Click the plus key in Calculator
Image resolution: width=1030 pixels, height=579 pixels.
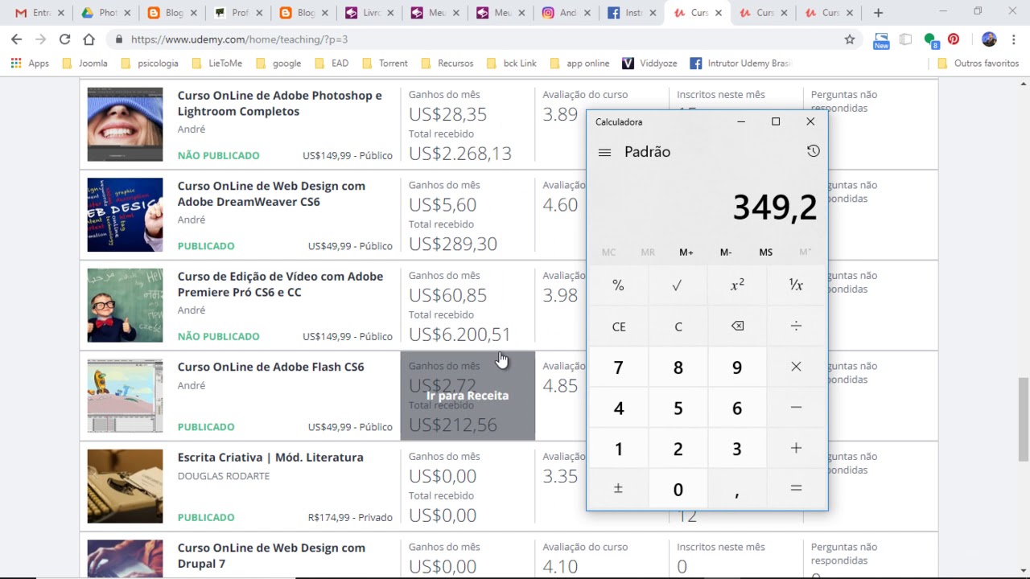tap(796, 448)
